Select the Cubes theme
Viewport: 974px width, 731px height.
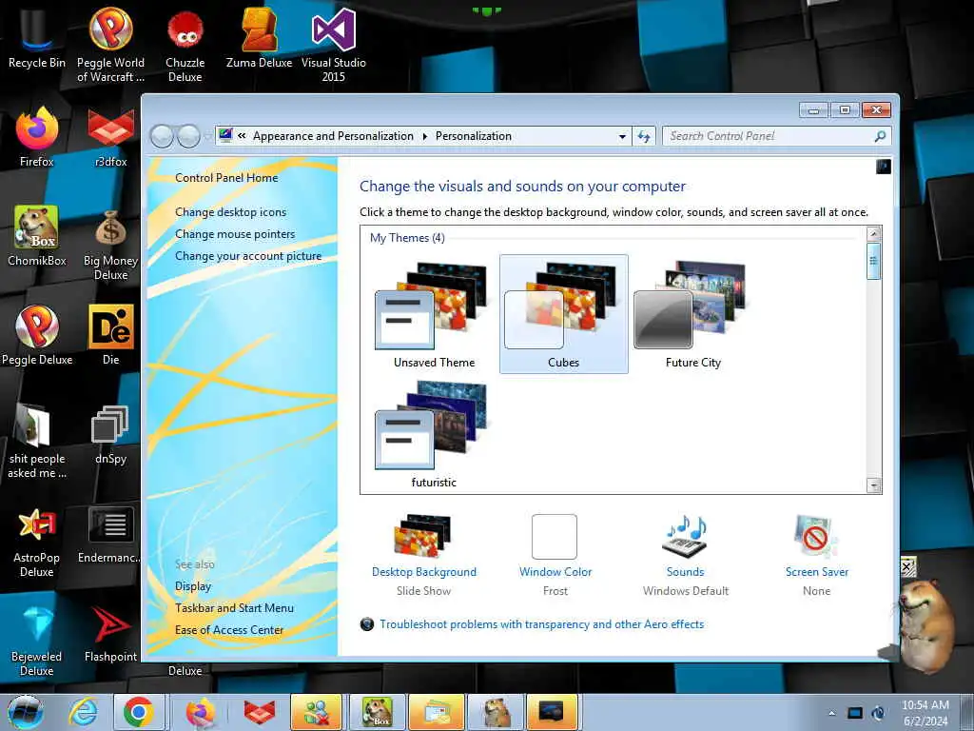(x=563, y=314)
